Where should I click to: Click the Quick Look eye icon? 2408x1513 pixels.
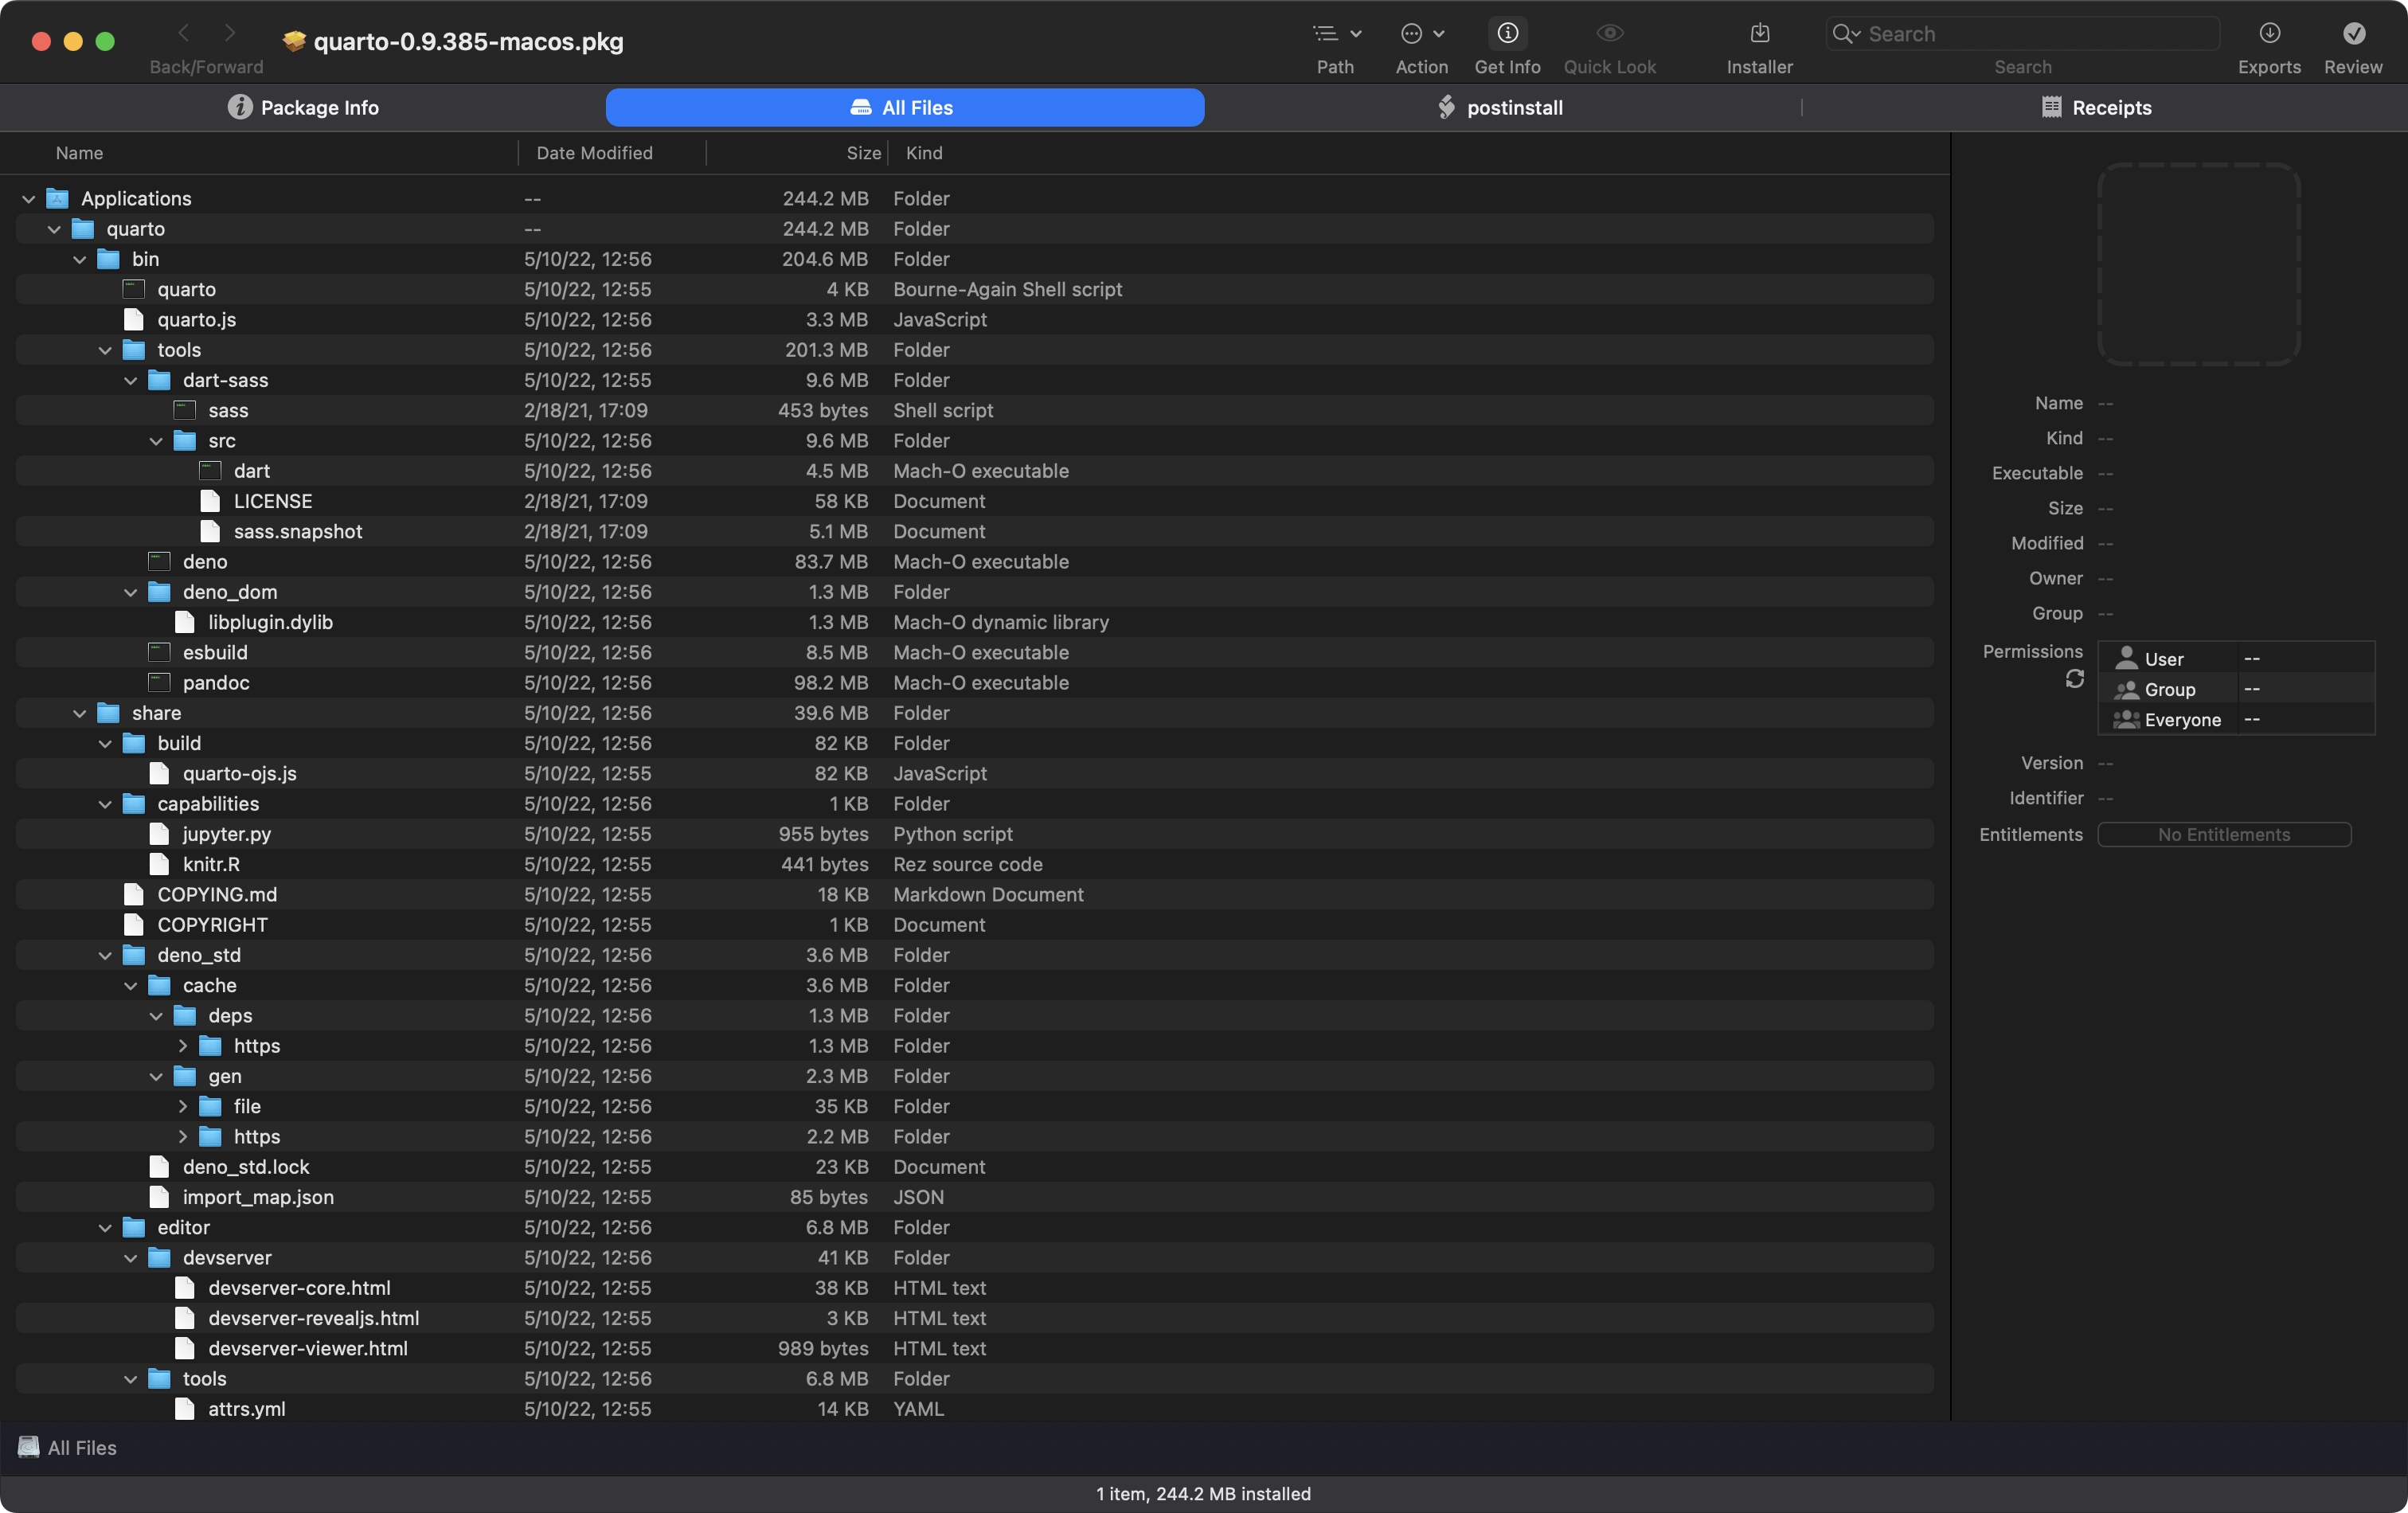coord(1609,34)
